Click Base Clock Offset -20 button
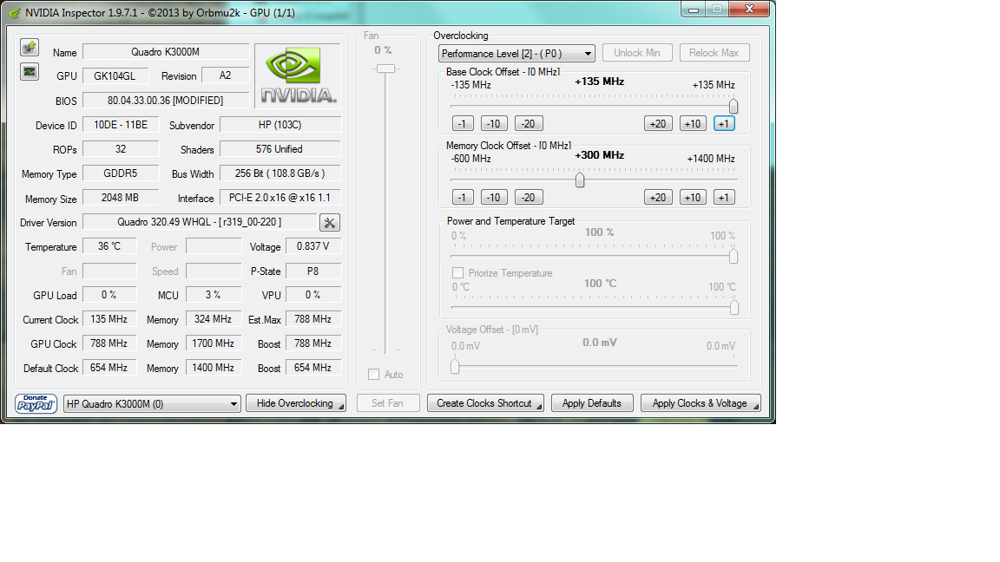The width and height of the screenshot is (1000, 562). tap(529, 124)
